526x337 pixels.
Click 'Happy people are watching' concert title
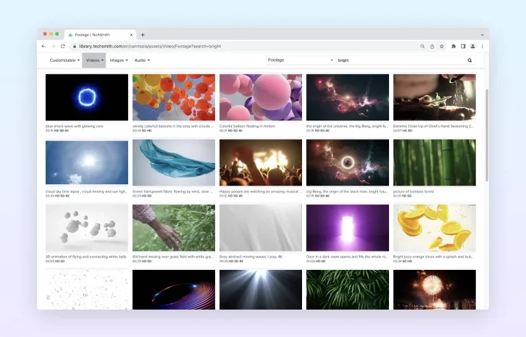(x=261, y=191)
